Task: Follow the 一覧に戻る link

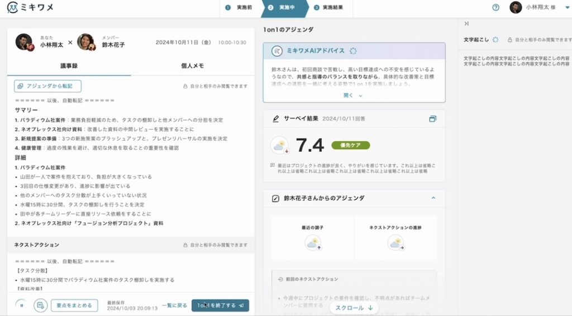Action: (174, 305)
